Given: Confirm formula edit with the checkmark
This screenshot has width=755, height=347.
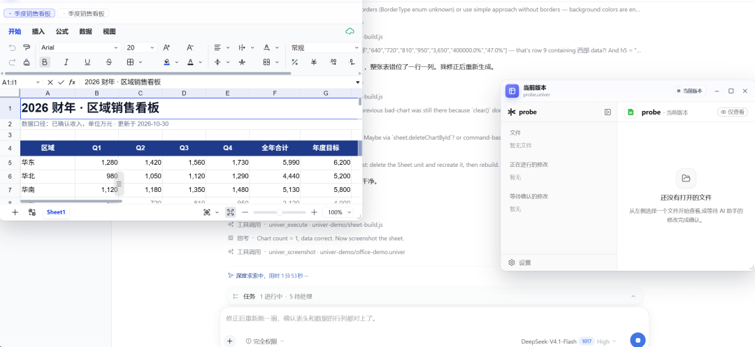Looking at the screenshot, I should [61, 82].
